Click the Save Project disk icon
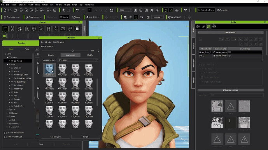Screen dimensions: 268x150 click(15, 10)
